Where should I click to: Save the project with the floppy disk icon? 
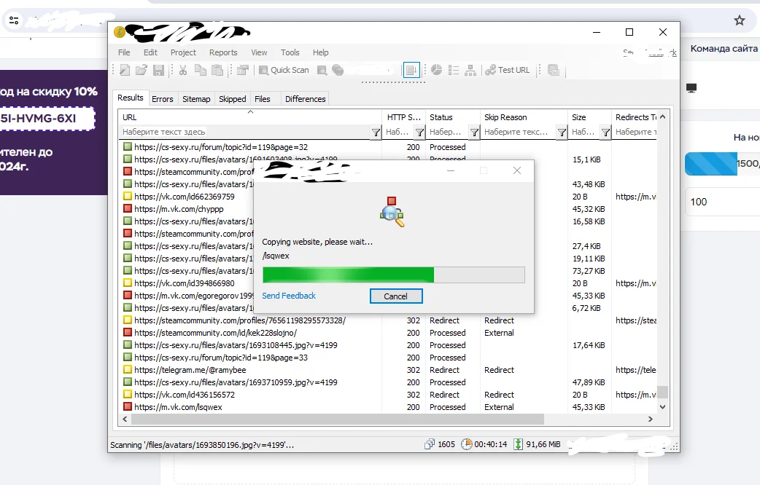click(158, 70)
